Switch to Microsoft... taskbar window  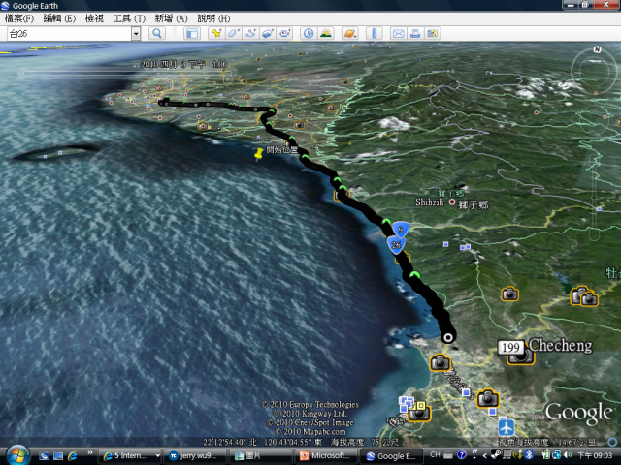[x=326, y=456]
